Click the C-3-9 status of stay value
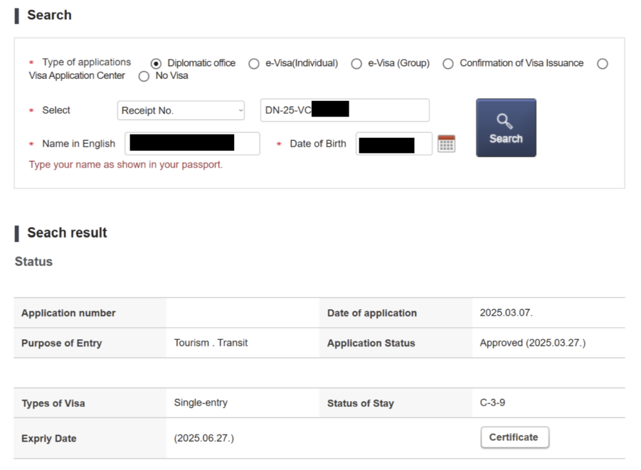 [493, 403]
